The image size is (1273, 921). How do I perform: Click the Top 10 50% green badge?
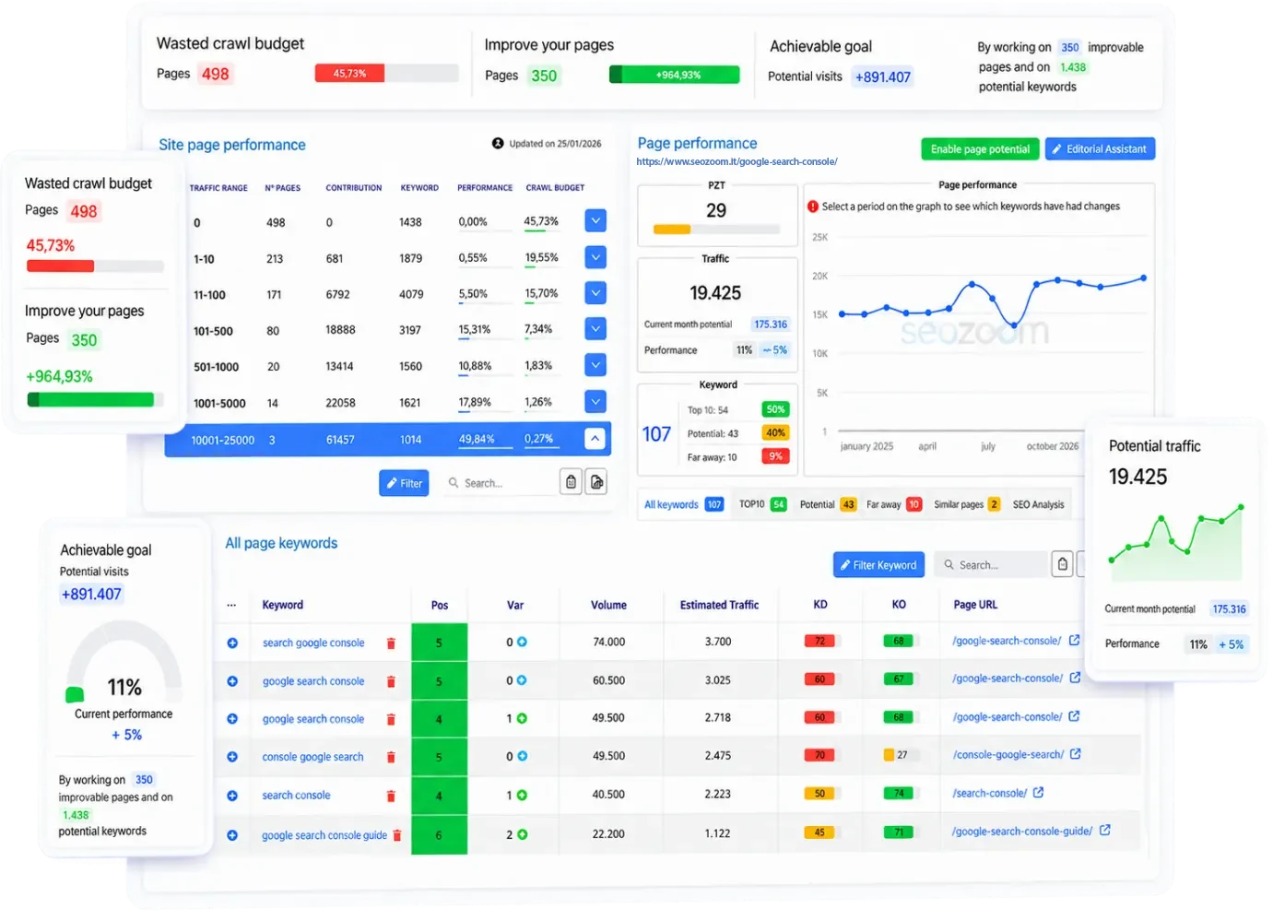click(775, 409)
